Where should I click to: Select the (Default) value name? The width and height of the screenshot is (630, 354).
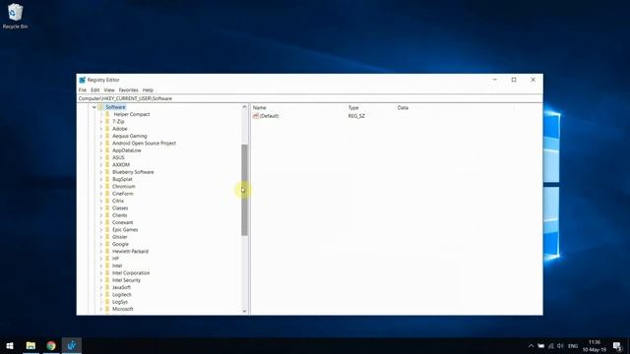coord(269,116)
